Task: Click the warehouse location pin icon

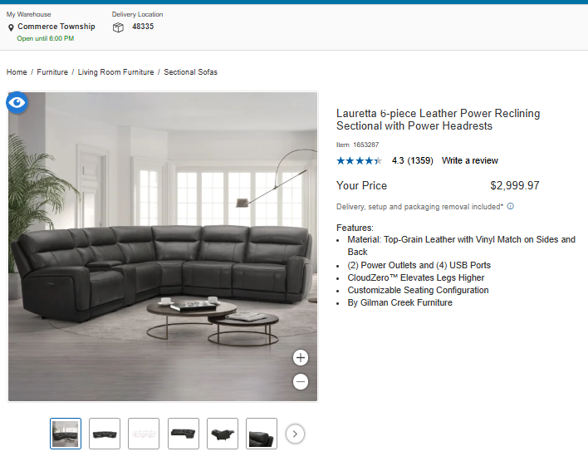Action: (11, 27)
